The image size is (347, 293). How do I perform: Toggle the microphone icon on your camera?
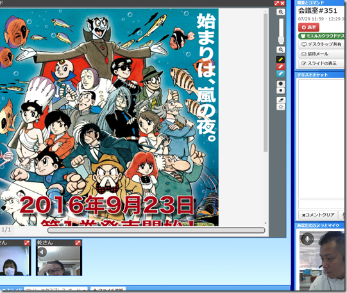307,239
